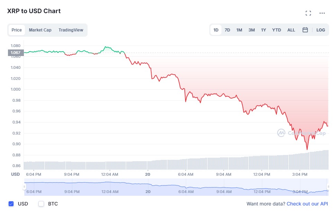Select the 7D time range
336x211 pixels.
pos(227,30)
